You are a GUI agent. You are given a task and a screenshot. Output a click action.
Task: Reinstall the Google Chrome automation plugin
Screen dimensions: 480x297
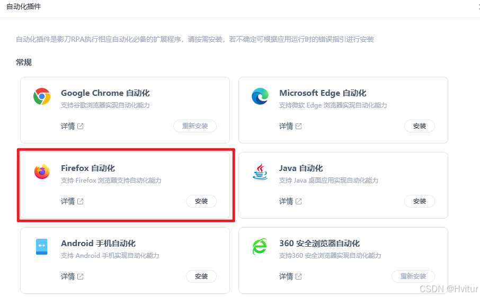(195, 126)
